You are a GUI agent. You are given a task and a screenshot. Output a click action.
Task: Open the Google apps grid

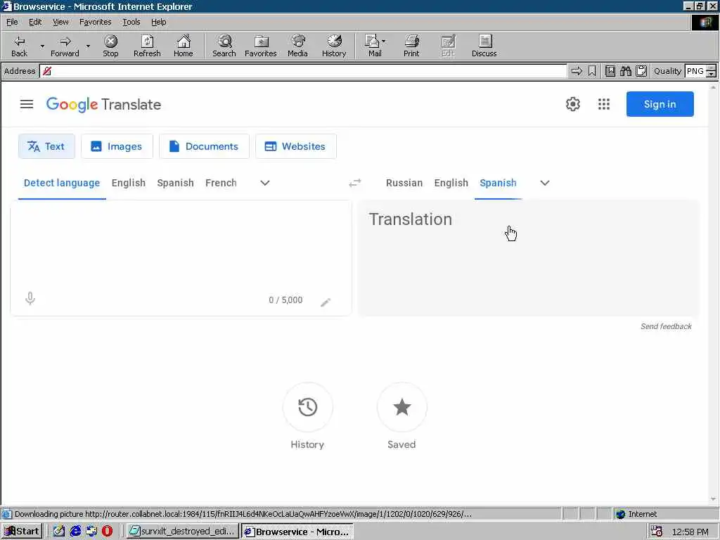(604, 104)
